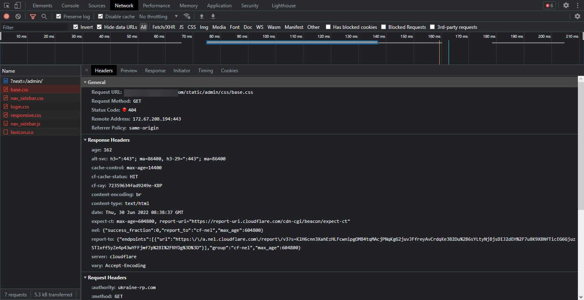Open network conditions wifi icon

tap(187, 16)
